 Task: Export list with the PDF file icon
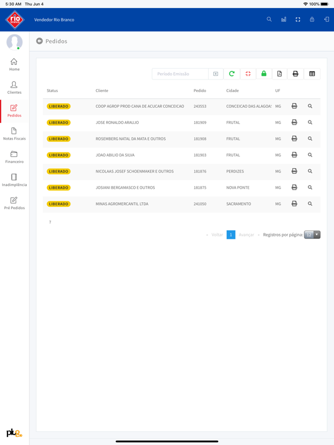click(x=279, y=74)
